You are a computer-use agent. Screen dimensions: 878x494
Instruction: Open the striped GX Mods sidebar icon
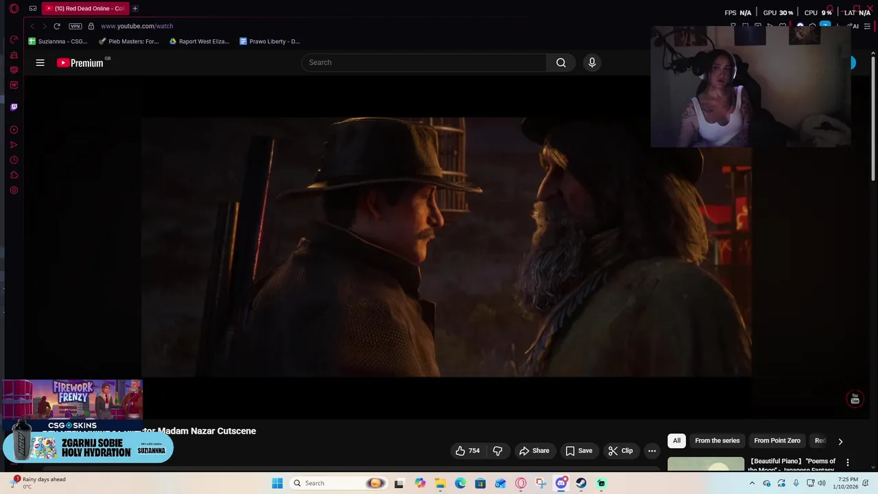[14, 70]
